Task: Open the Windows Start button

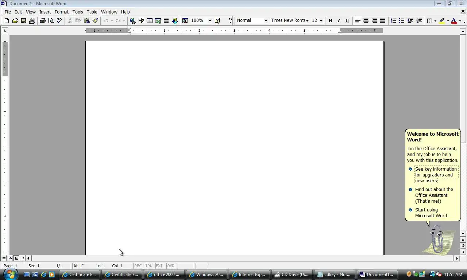Action: coord(10,274)
